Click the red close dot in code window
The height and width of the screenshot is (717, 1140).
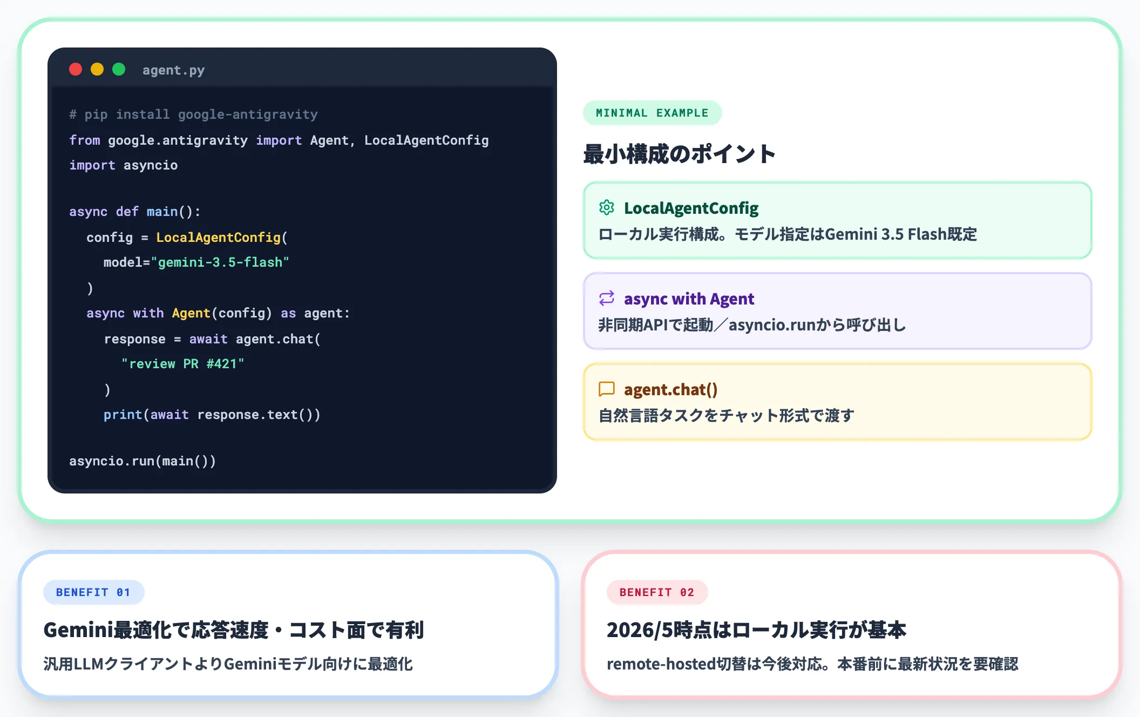pos(76,69)
